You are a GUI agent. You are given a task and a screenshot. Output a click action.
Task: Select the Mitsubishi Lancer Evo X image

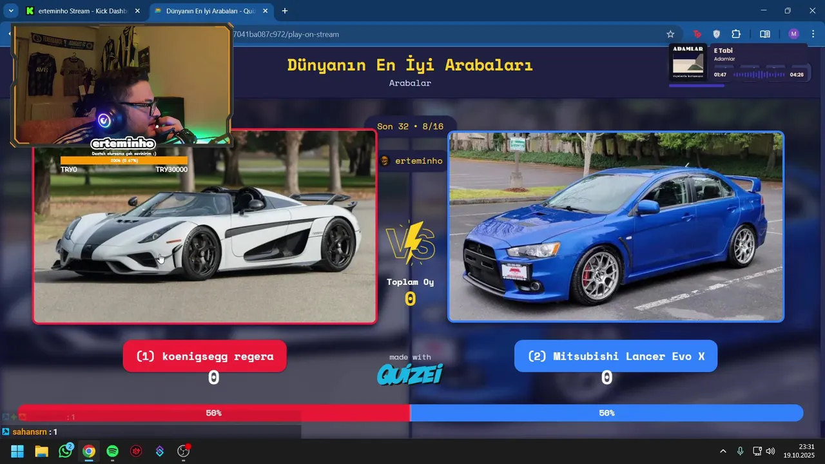[616, 227]
